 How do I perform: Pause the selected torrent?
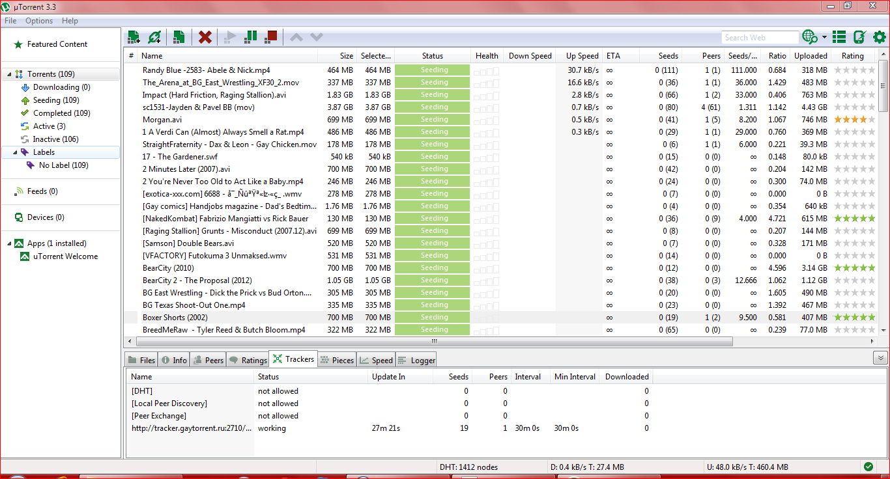pos(250,36)
